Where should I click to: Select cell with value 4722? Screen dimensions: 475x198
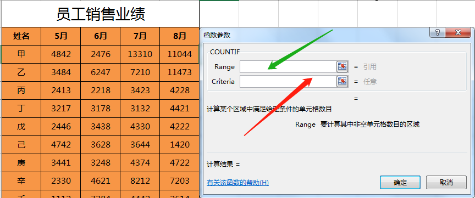pos(179,163)
